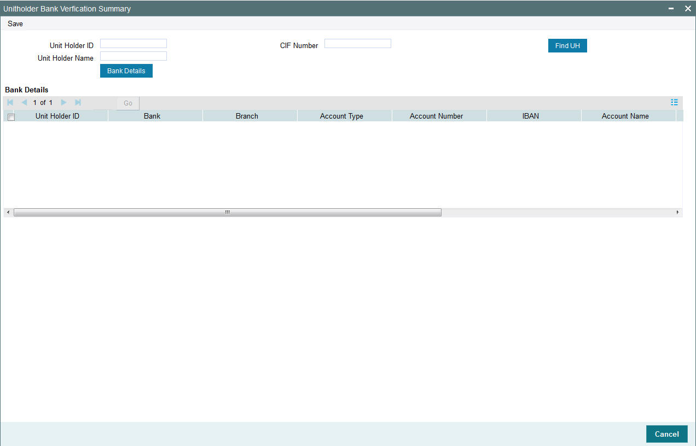Go to next page of Bank Details
This screenshot has height=446, width=696.
point(63,103)
